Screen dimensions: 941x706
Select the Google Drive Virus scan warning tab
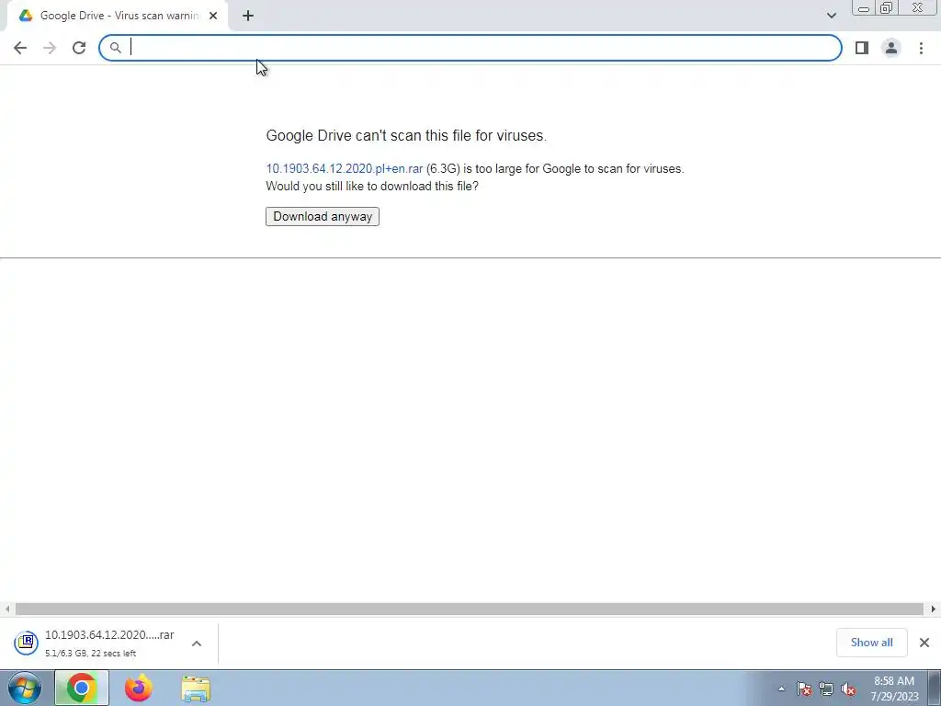coord(118,17)
